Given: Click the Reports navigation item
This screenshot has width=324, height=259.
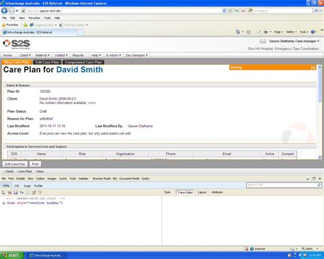Looking at the screenshot, I should 78,55.
